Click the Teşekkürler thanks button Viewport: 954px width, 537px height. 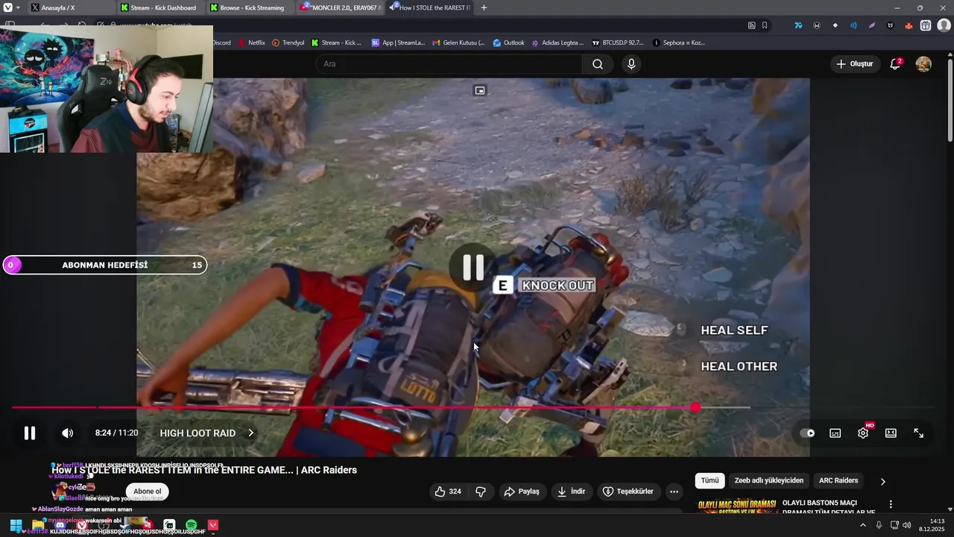(x=628, y=492)
